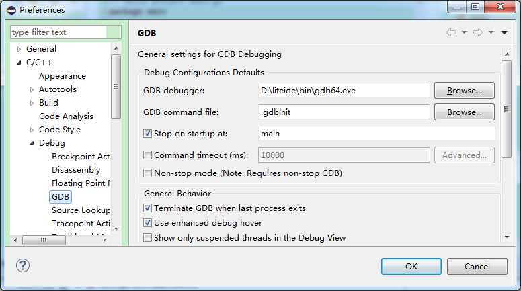Click tree vertical scrollbar up arrow
Image resolution: width=521 pixels, height=291 pixels.
[x=116, y=48]
